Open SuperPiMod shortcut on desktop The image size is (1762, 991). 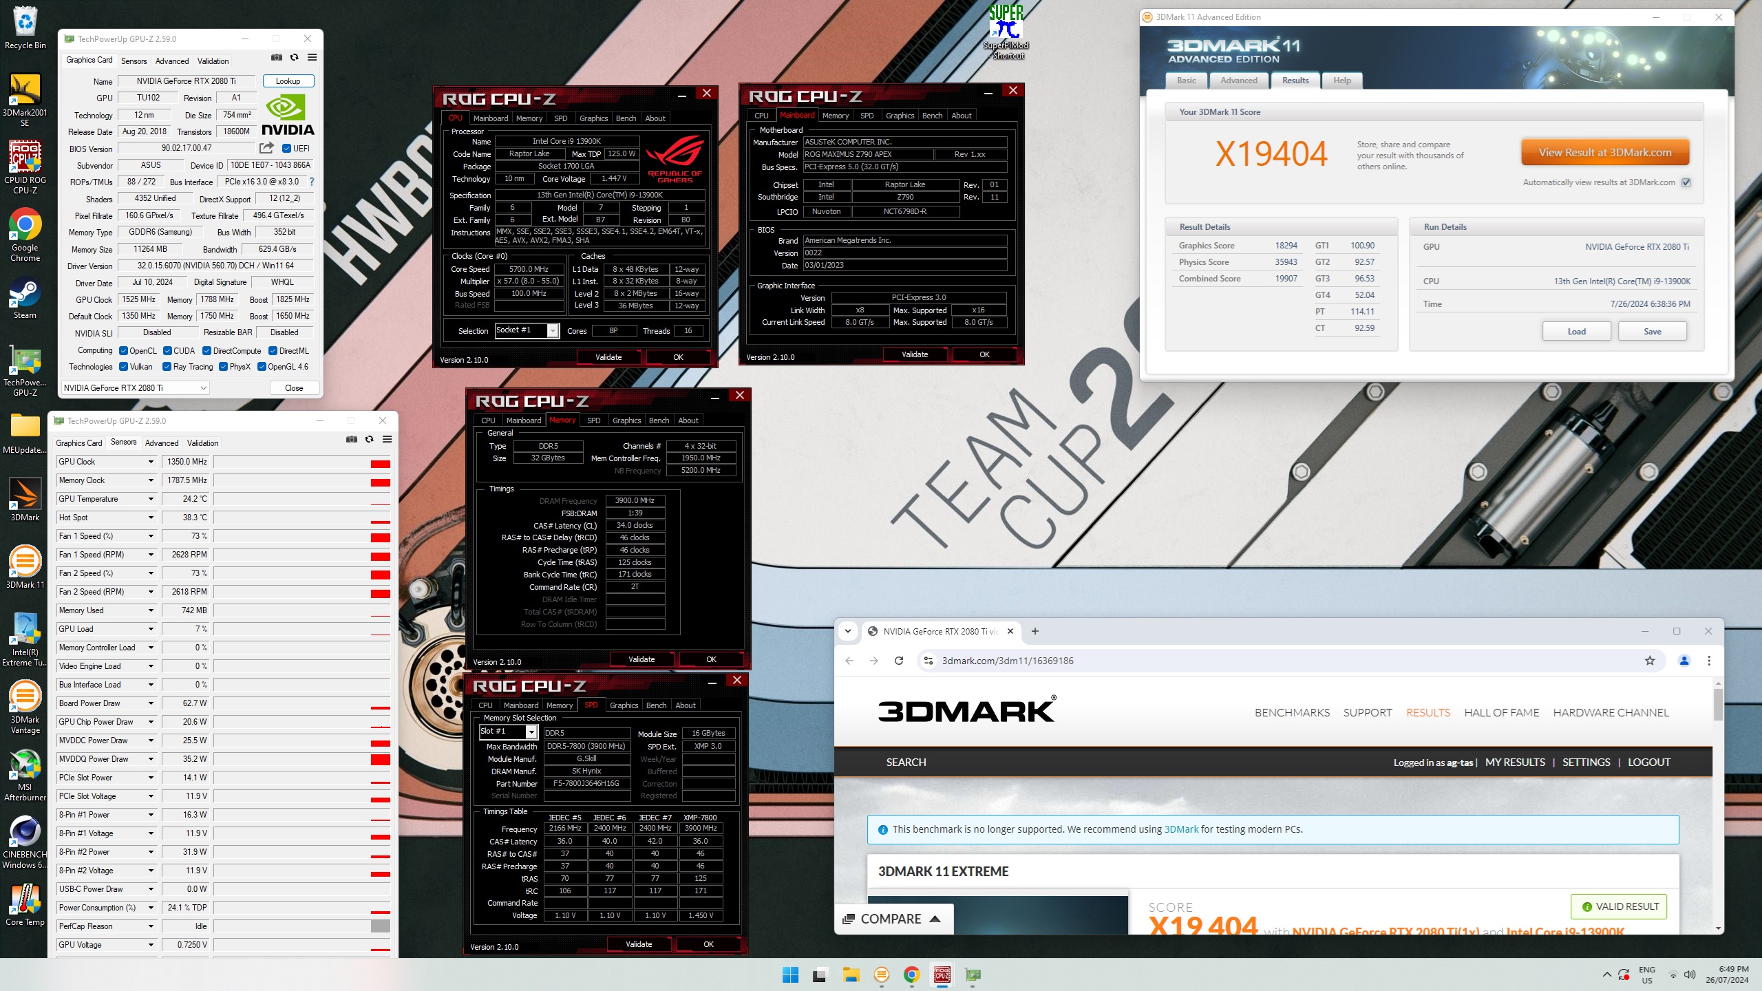(x=1006, y=32)
